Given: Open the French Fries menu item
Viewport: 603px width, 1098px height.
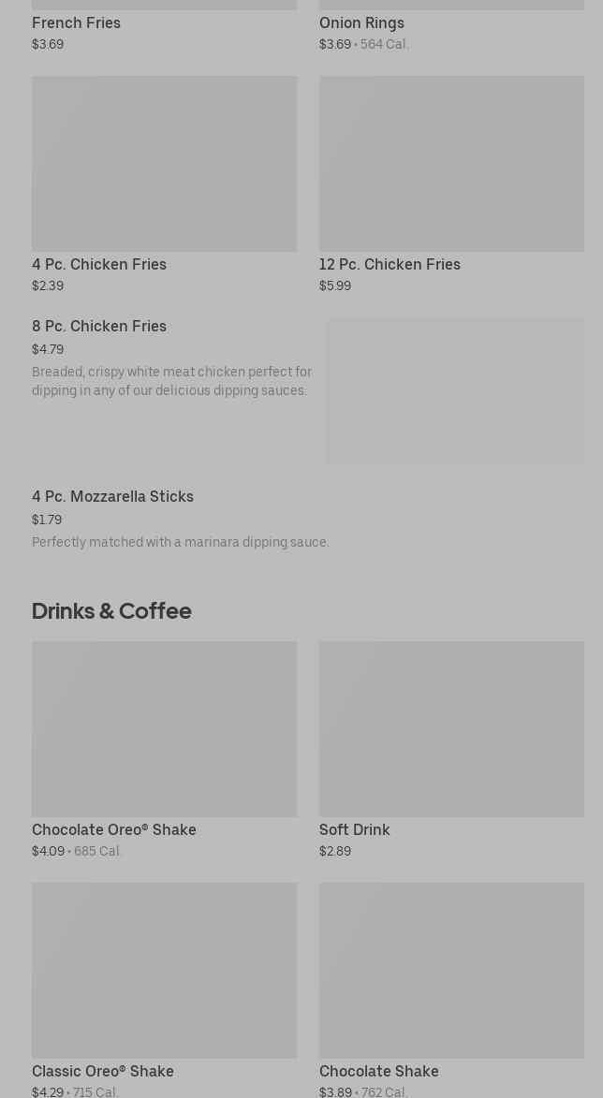Looking at the screenshot, I should tap(76, 22).
